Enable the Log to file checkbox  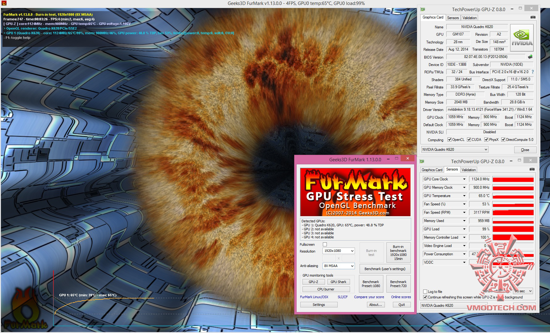(425, 291)
